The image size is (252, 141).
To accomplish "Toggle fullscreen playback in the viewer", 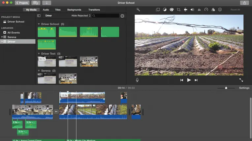I will point(241,80).
